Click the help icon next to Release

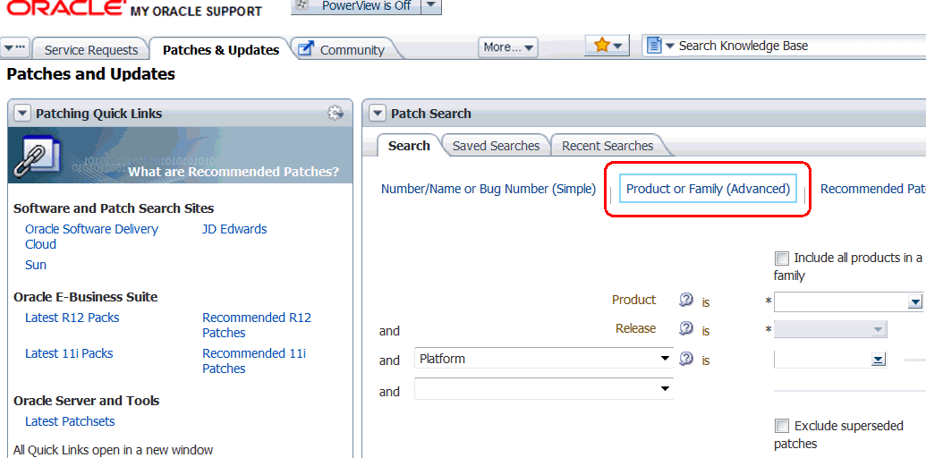(x=685, y=328)
